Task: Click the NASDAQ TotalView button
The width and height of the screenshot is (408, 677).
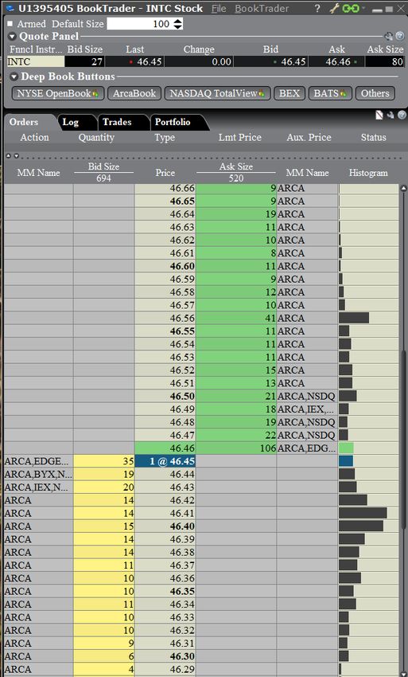Action: coord(217,93)
